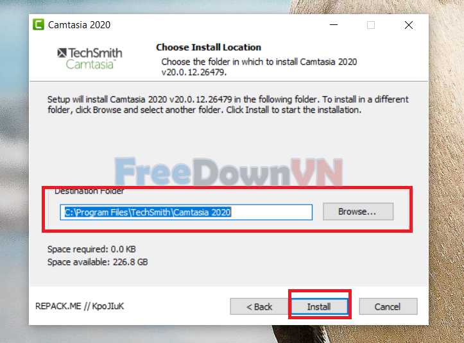Viewport: 464px width, 343px height.
Task: Minimize the Camtasia 2020 installer window
Action: tap(334, 25)
